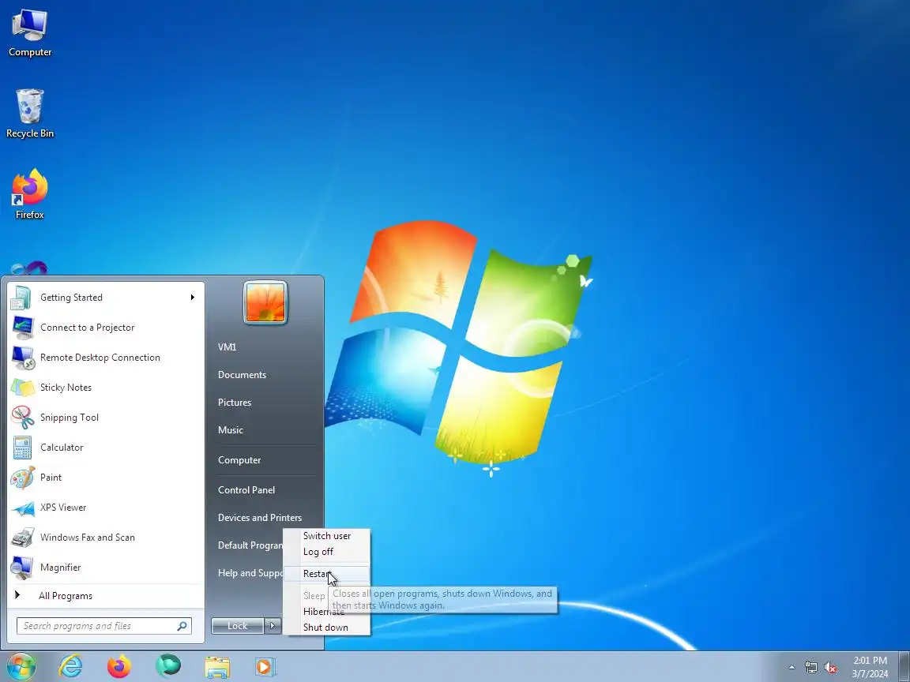The image size is (910, 682).
Task: Click the XPS Viewer icon
Action: click(x=23, y=508)
